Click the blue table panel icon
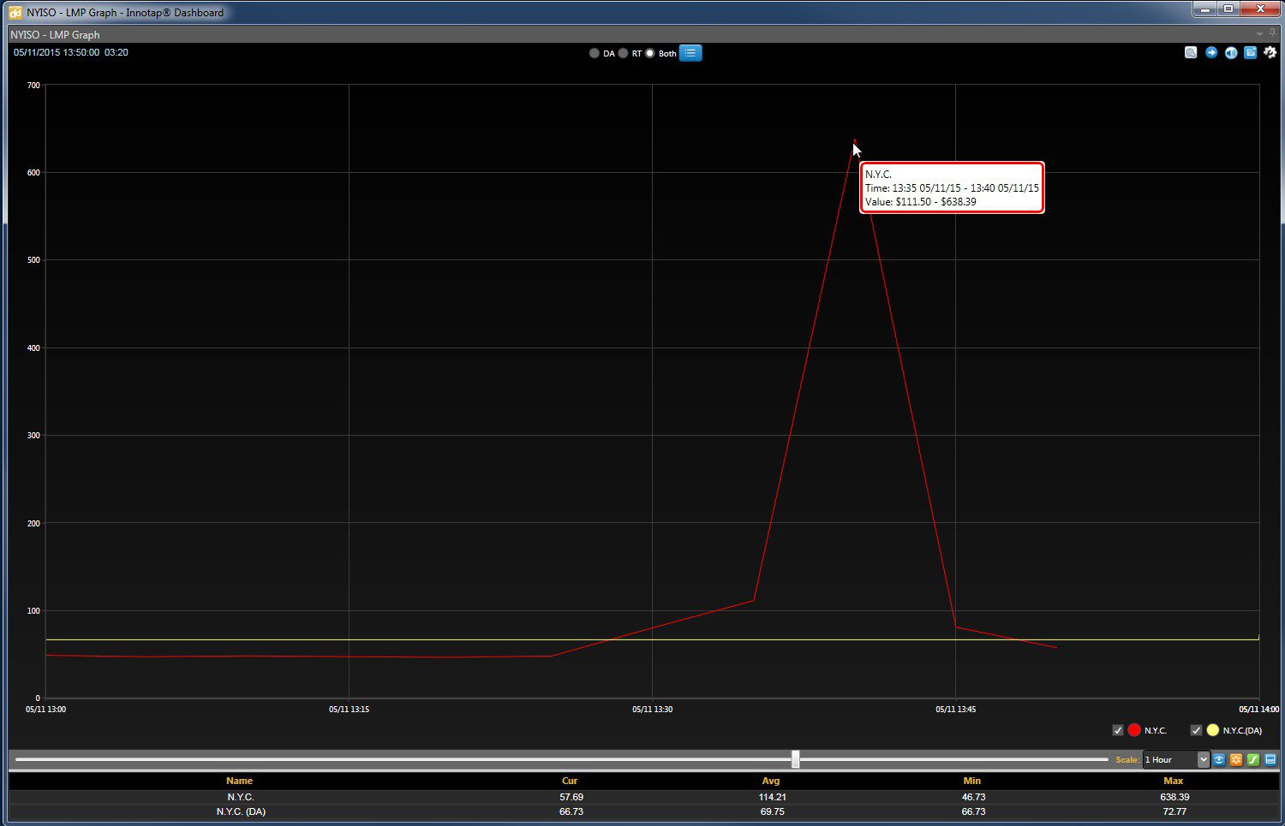This screenshot has width=1285, height=826. click(1270, 760)
